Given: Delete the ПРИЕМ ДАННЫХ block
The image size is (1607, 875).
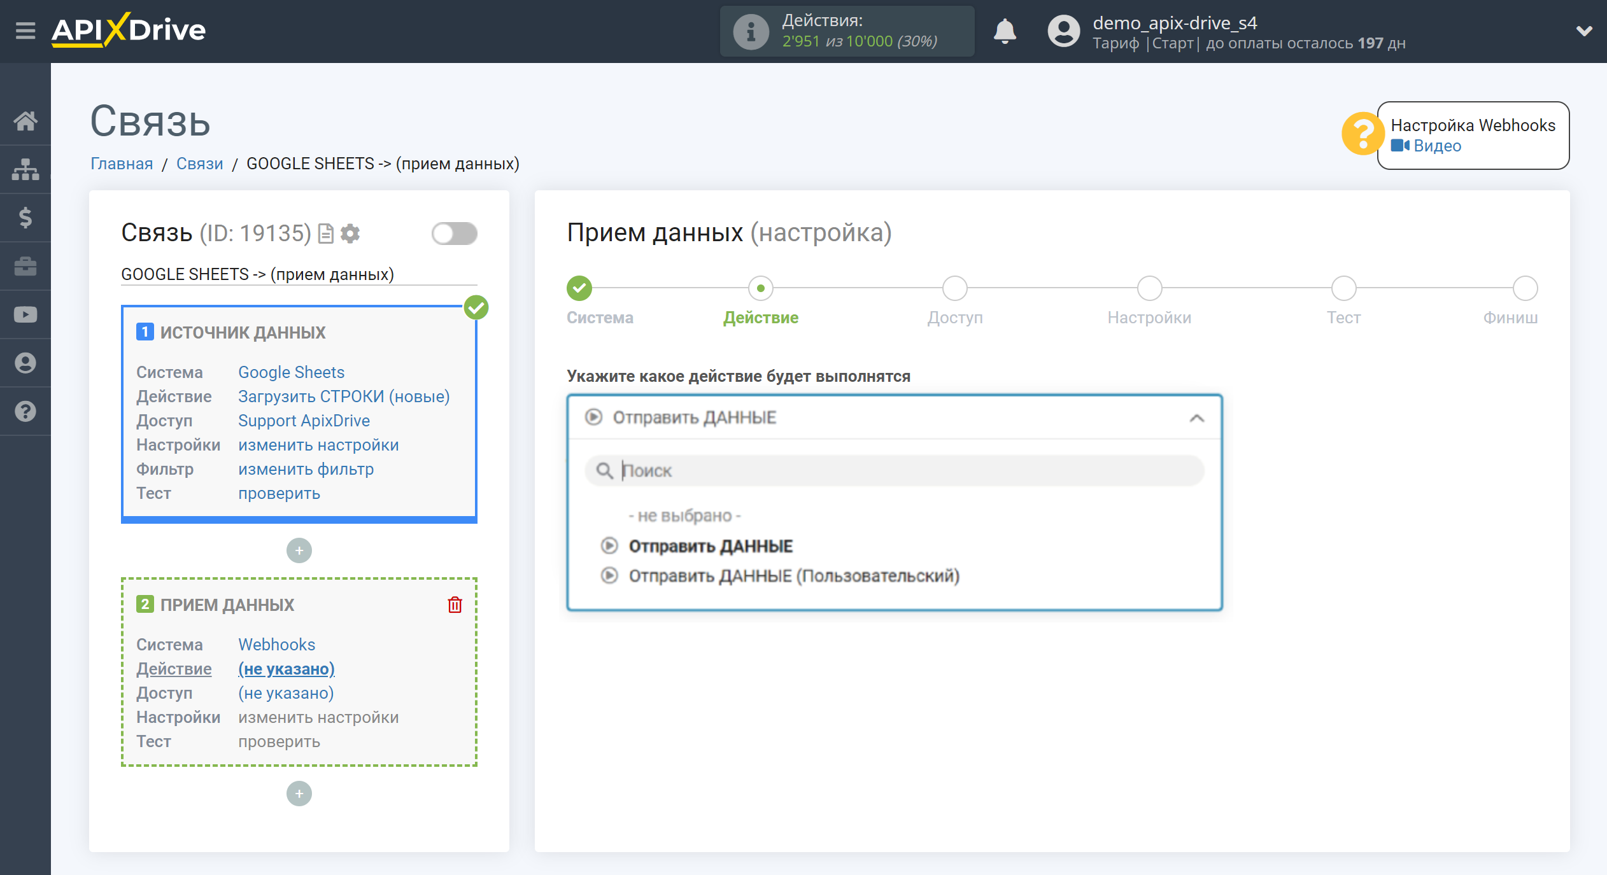Looking at the screenshot, I should tap(455, 605).
